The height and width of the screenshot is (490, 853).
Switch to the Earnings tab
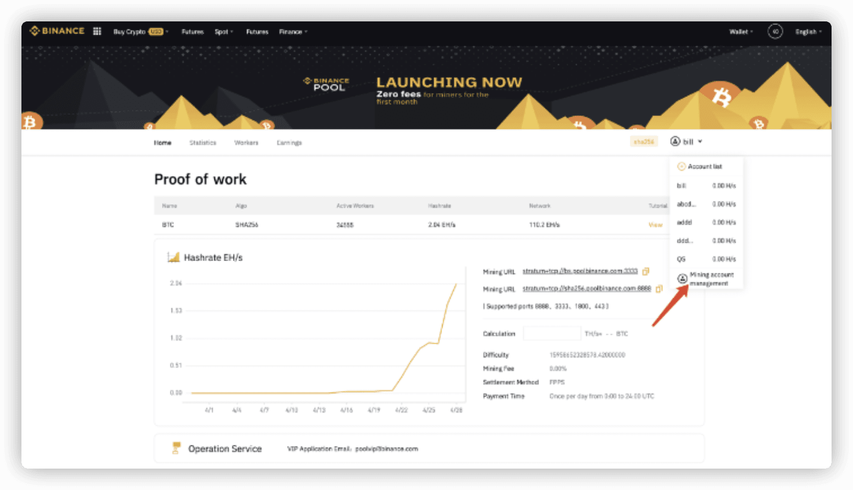(x=289, y=143)
